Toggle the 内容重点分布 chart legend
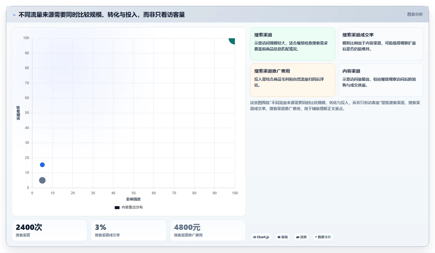The height and width of the screenshot is (253, 435). [x=129, y=207]
